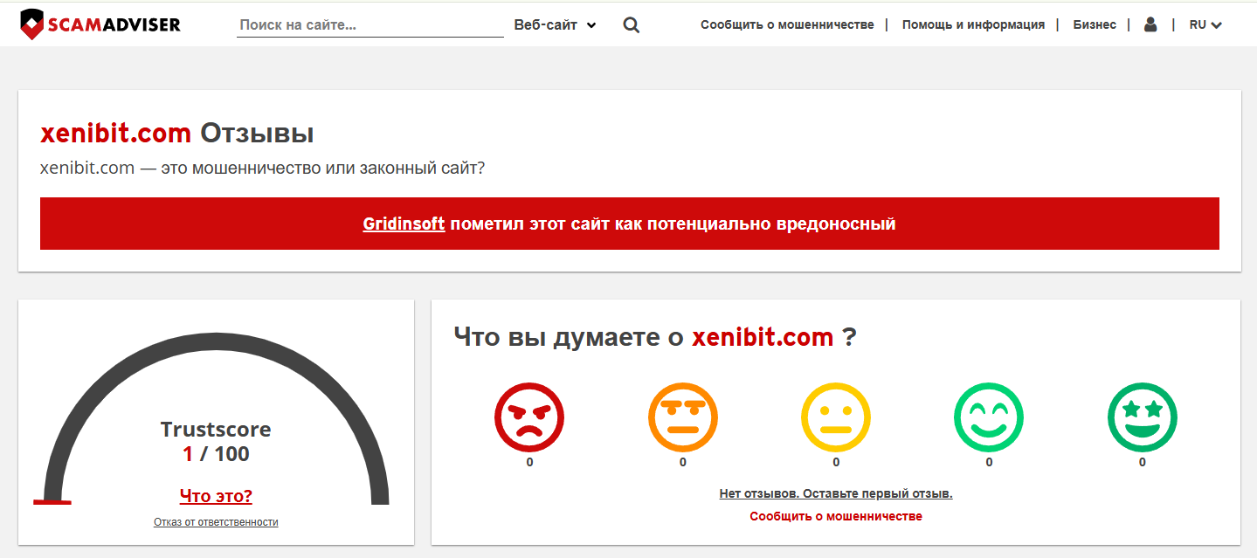Select the green smiling face rating
1257x558 pixels.
click(x=989, y=417)
